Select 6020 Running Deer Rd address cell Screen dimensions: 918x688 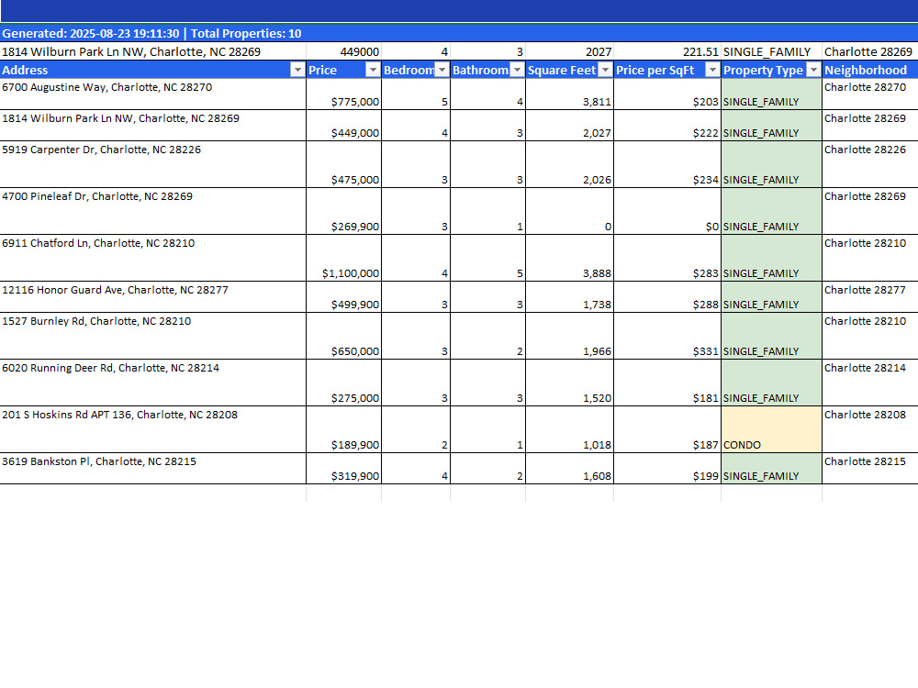[x=152, y=383]
